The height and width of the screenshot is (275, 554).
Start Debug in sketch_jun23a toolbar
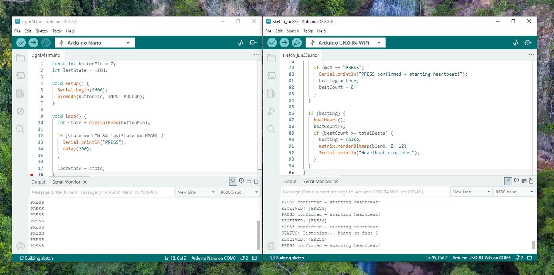click(297, 43)
